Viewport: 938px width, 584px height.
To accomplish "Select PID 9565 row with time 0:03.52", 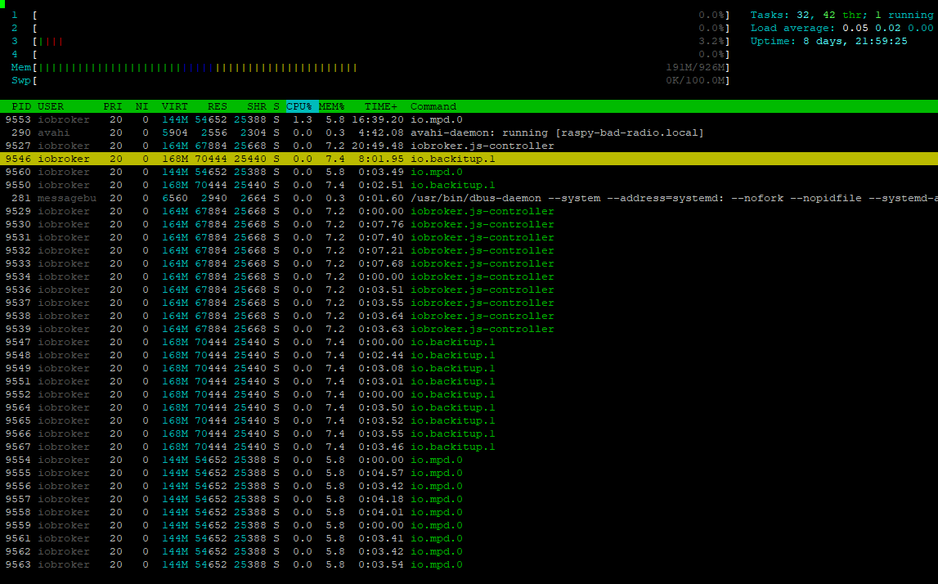I will 469,420.
